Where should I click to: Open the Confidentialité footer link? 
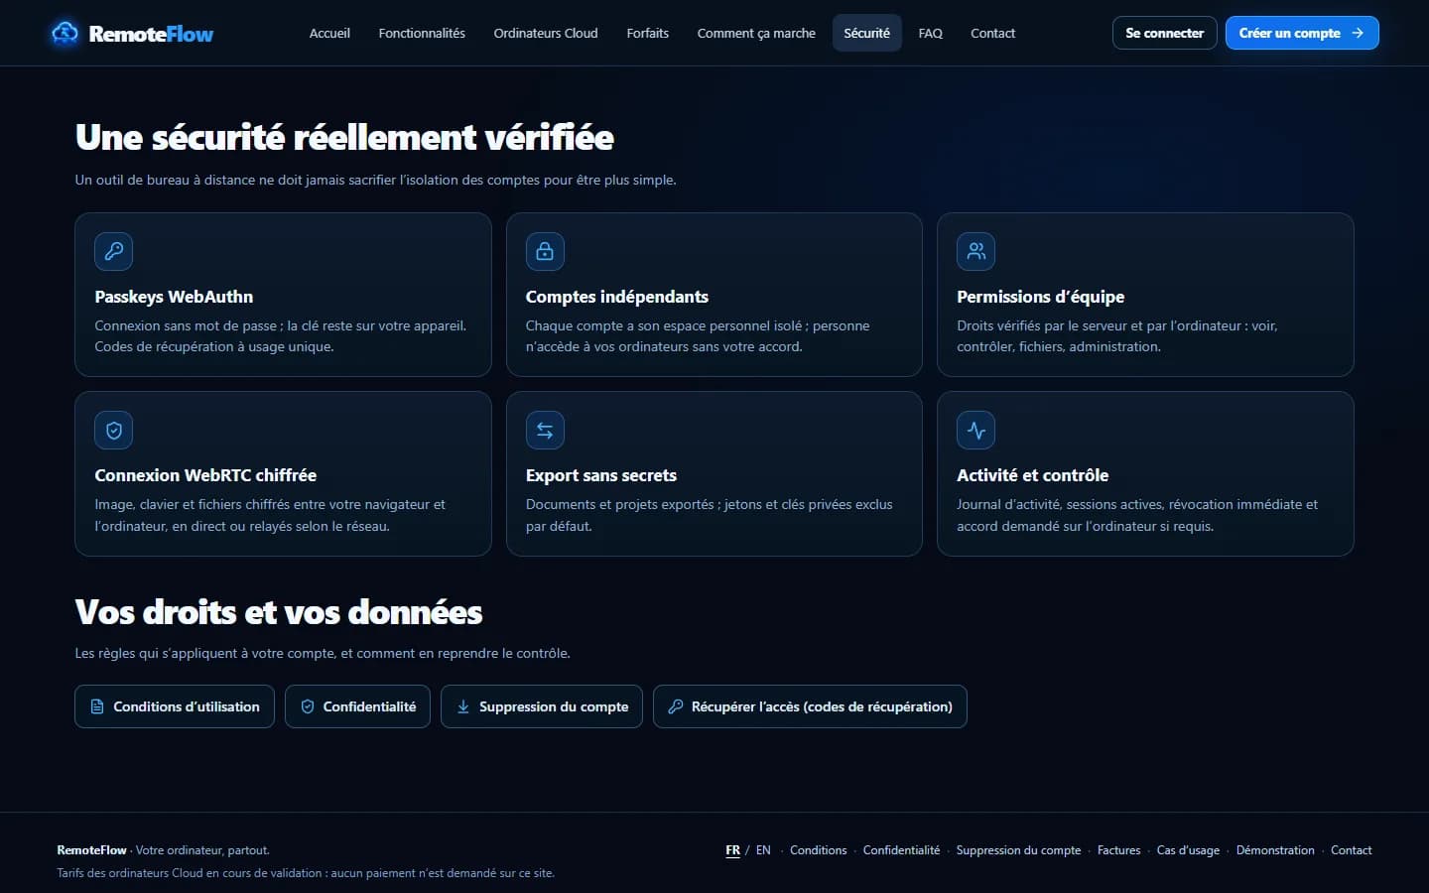901,850
